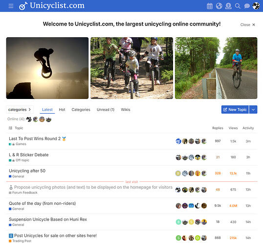Expand the categories filter dropdown
263x245 pixels.
(20, 110)
